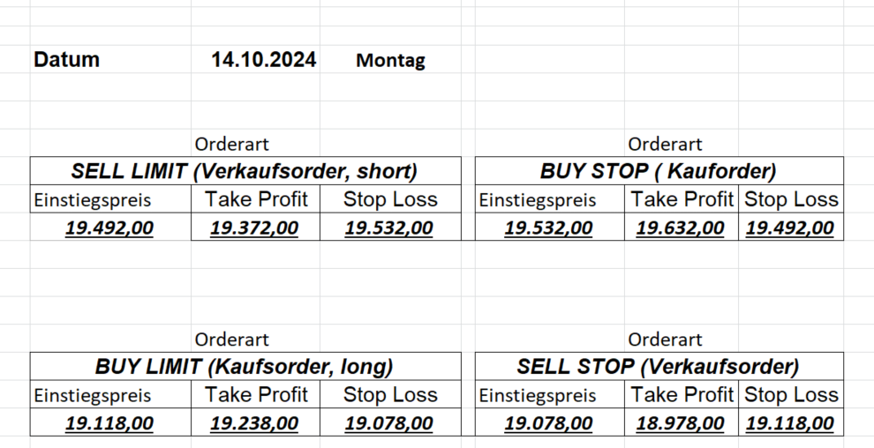Select the Datum label cell
This screenshot has height=448, width=874.
[67, 60]
